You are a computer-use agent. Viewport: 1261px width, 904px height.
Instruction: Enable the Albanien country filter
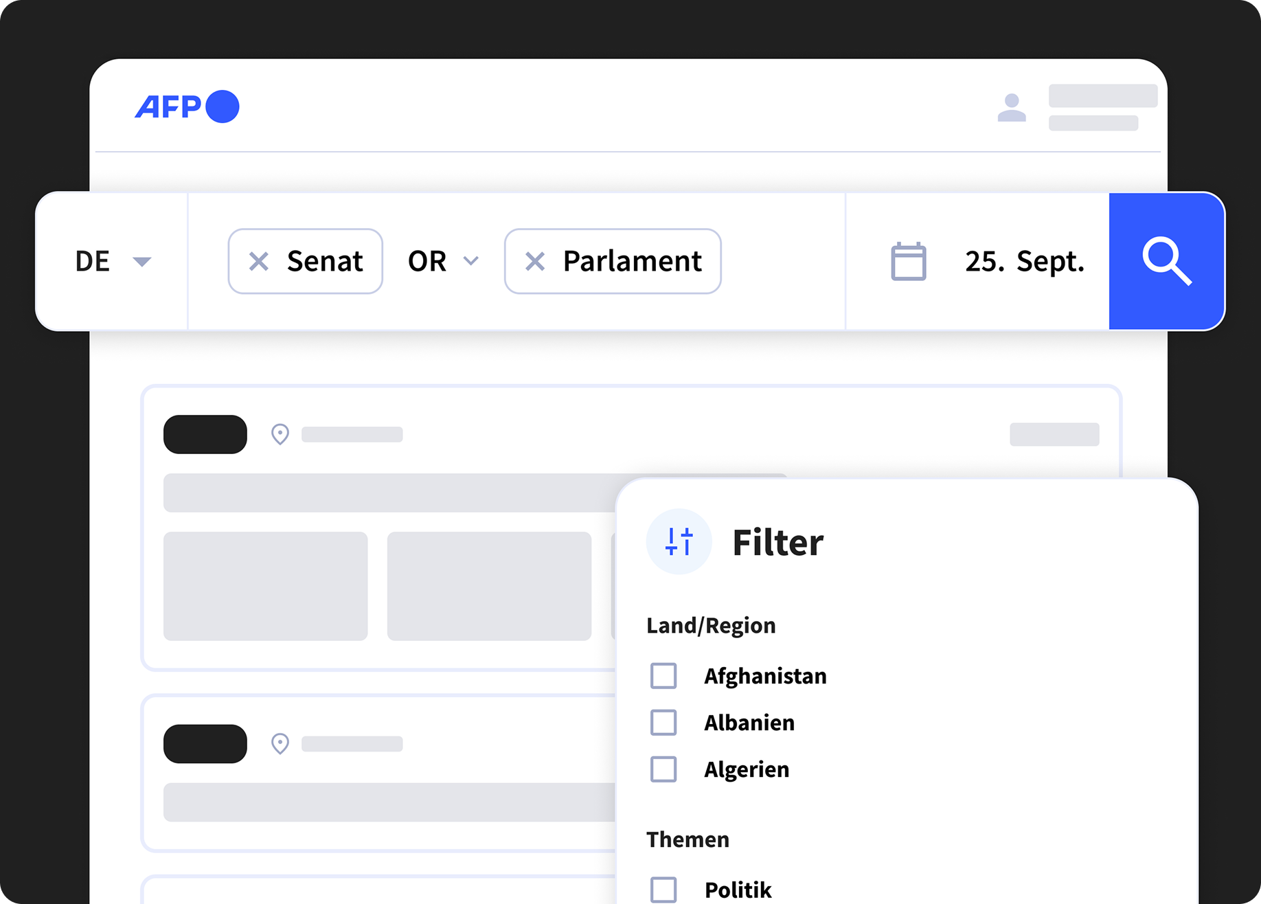(663, 723)
